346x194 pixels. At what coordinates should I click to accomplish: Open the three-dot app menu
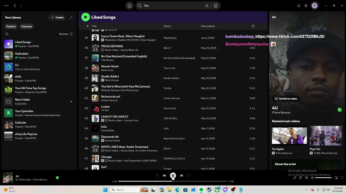[x=6, y=5]
